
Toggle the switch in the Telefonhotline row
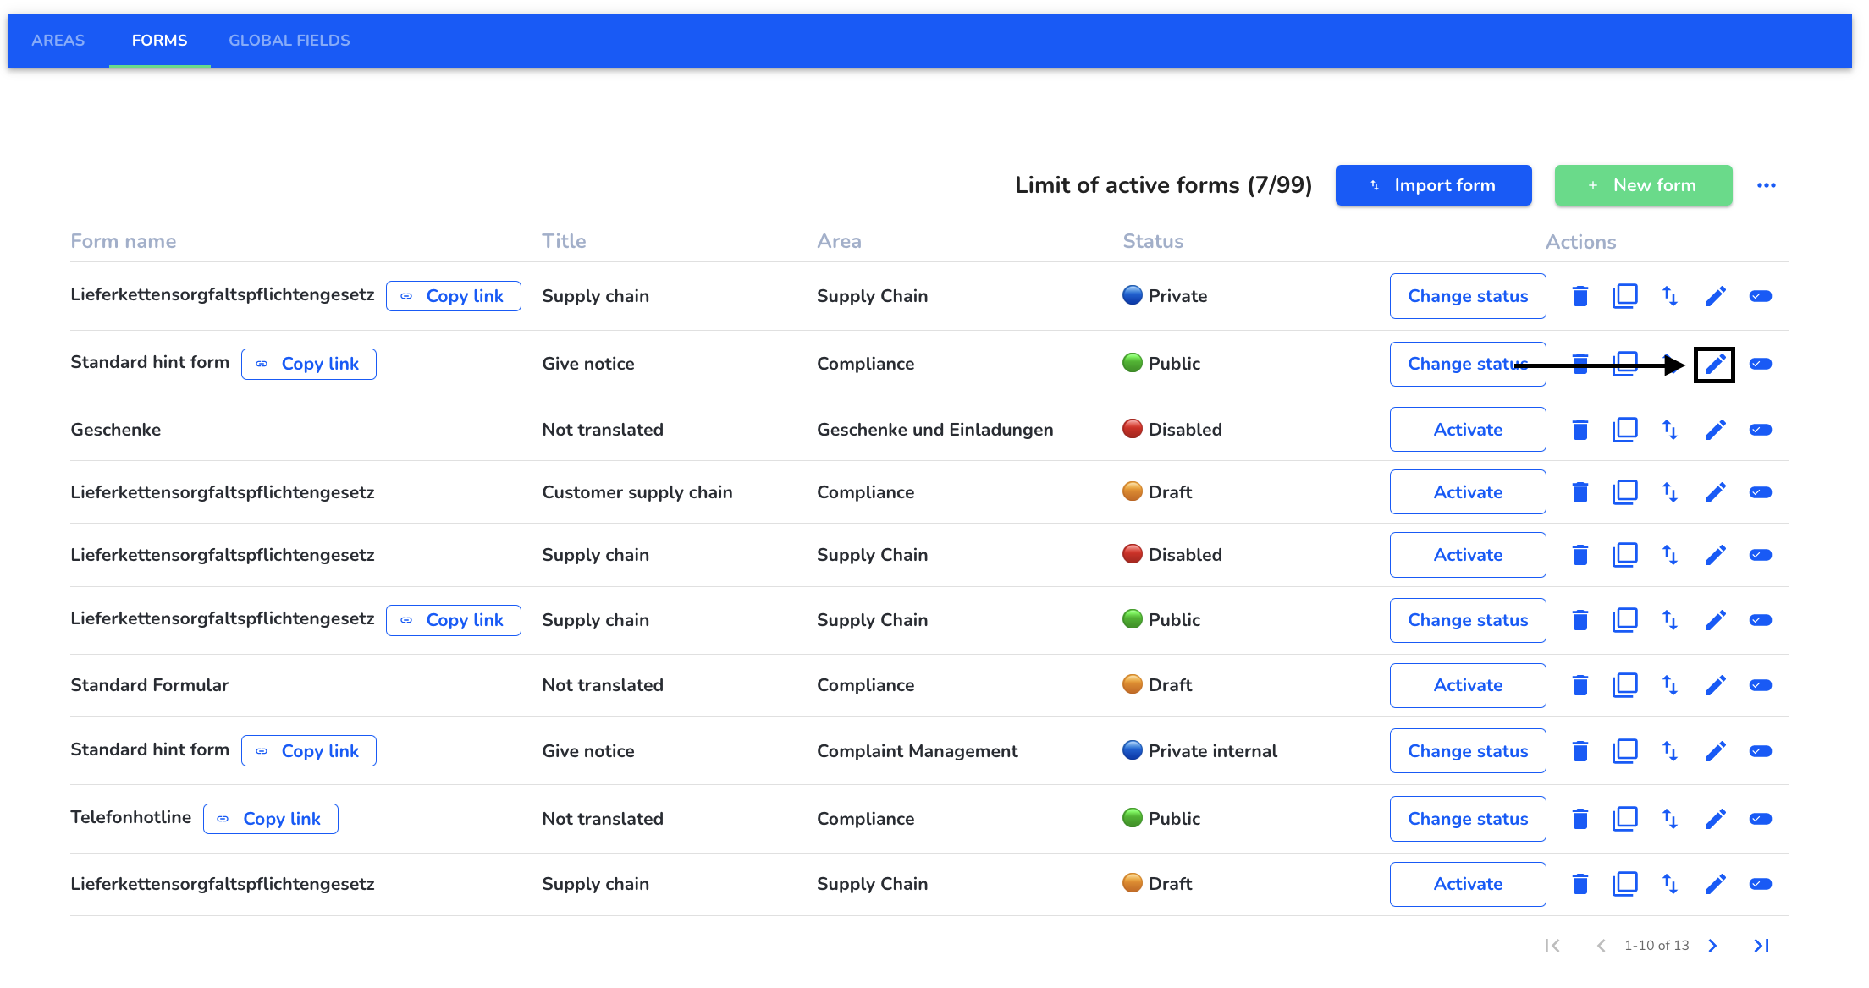1761,819
